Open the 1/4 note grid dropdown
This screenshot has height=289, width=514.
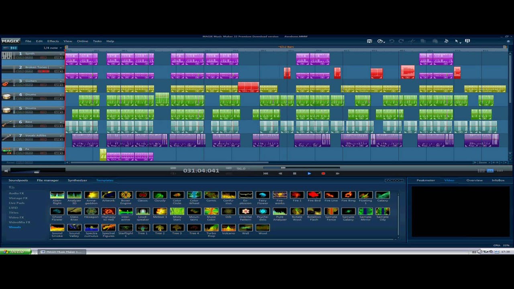click(53, 48)
